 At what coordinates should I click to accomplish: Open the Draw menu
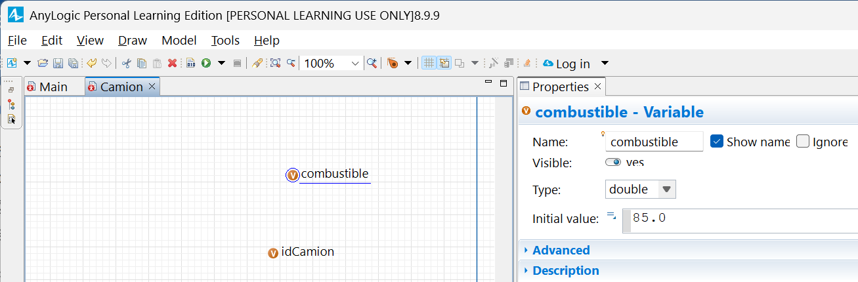point(133,41)
